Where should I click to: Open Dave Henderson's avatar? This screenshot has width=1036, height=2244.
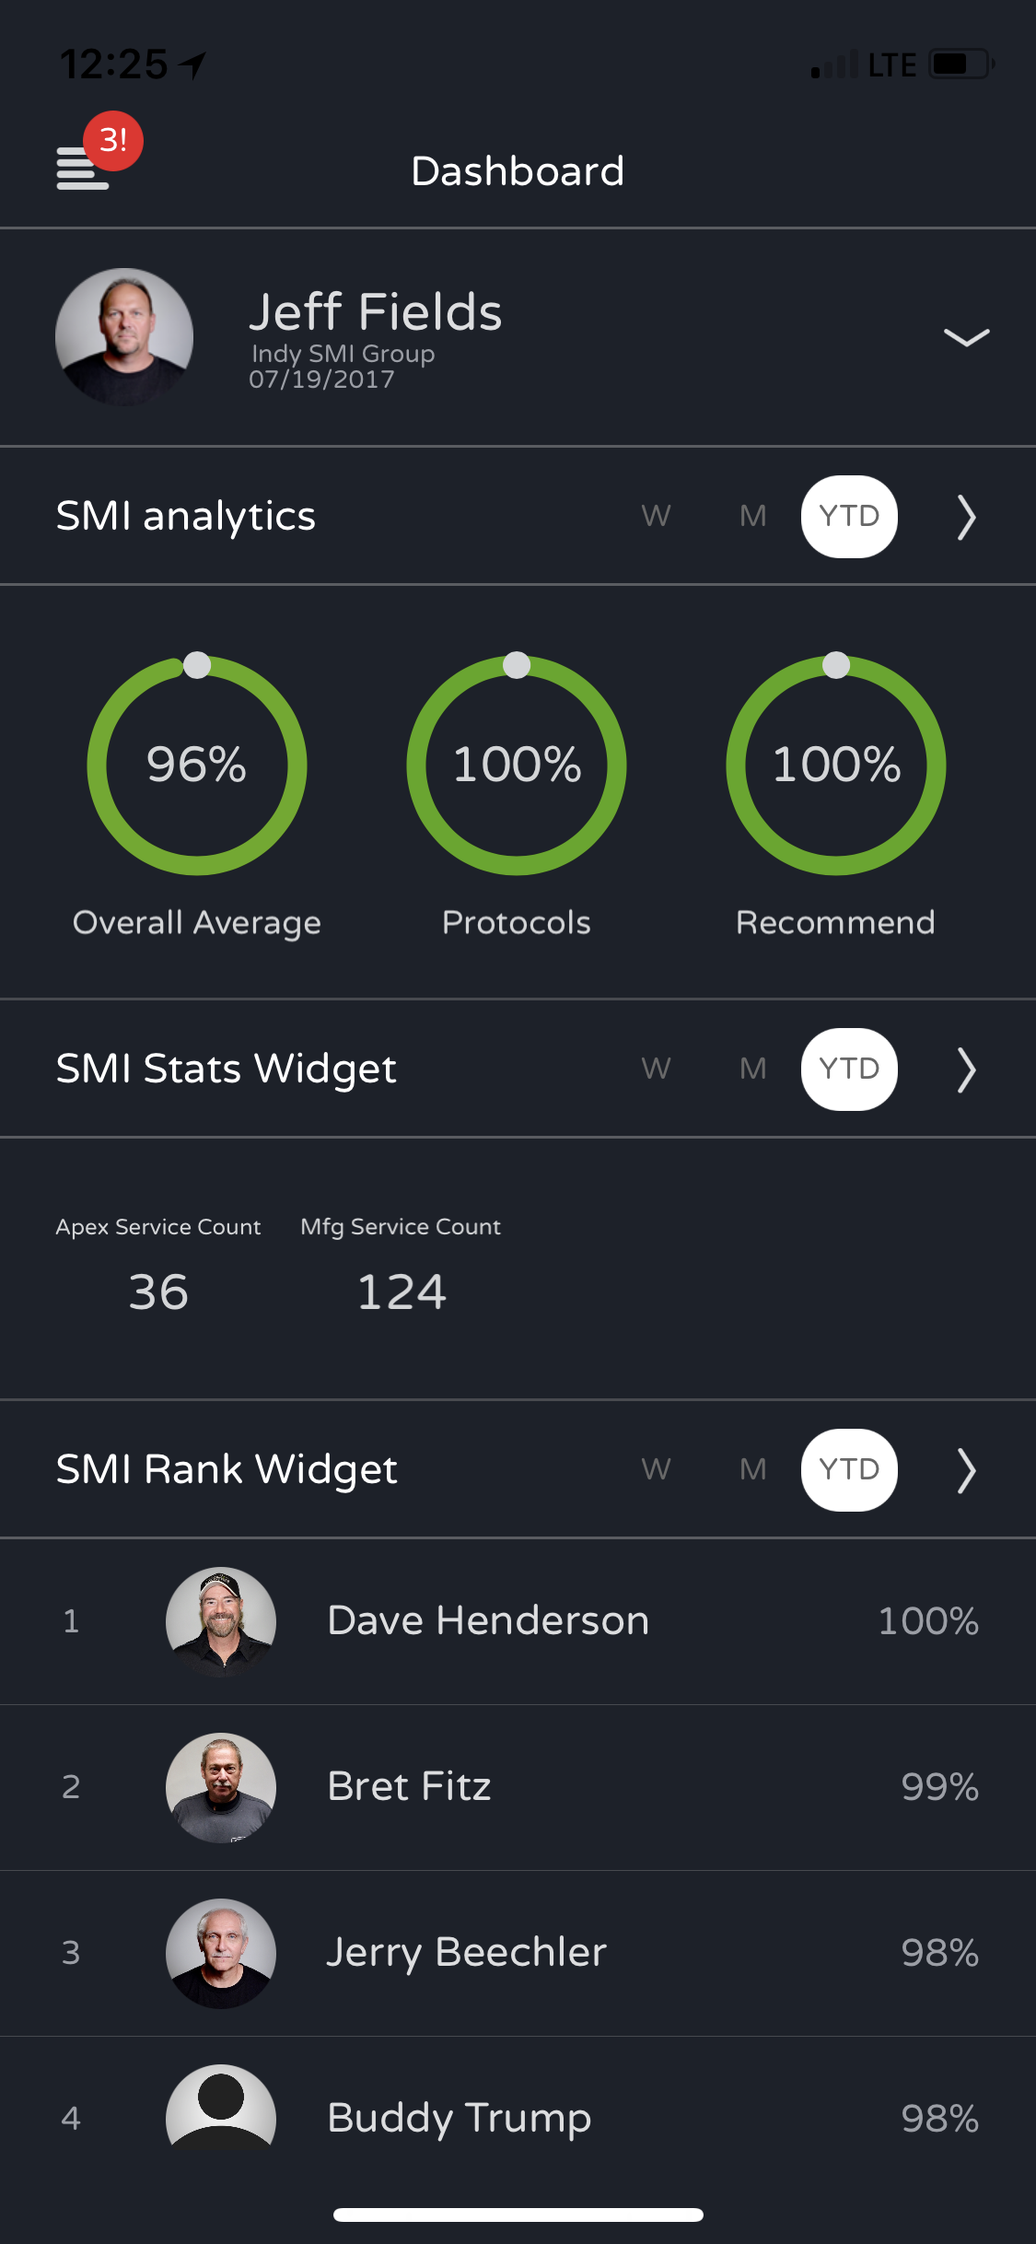tap(221, 1621)
